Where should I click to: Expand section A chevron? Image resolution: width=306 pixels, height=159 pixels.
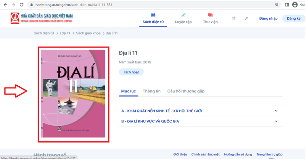click(276, 111)
